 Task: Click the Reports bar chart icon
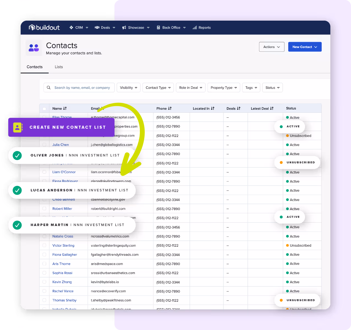[195, 27]
